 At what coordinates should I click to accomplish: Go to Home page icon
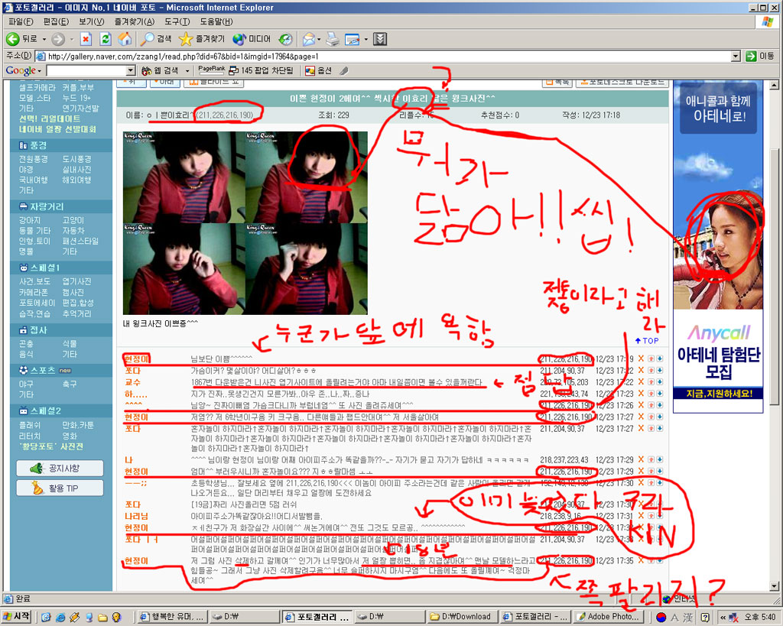tap(125, 39)
